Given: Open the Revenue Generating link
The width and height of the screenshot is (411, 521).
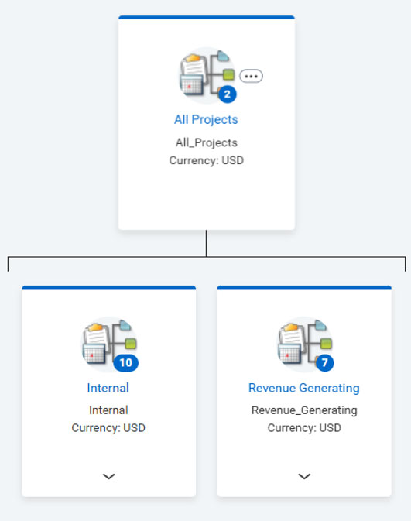Looking at the screenshot, I should [304, 388].
